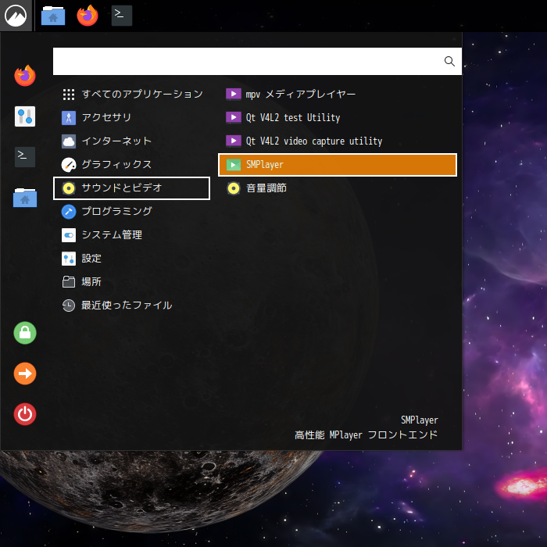The image size is (547, 547).
Task: Launch Firefox from menu favorites sidebar
Action: point(25,76)
